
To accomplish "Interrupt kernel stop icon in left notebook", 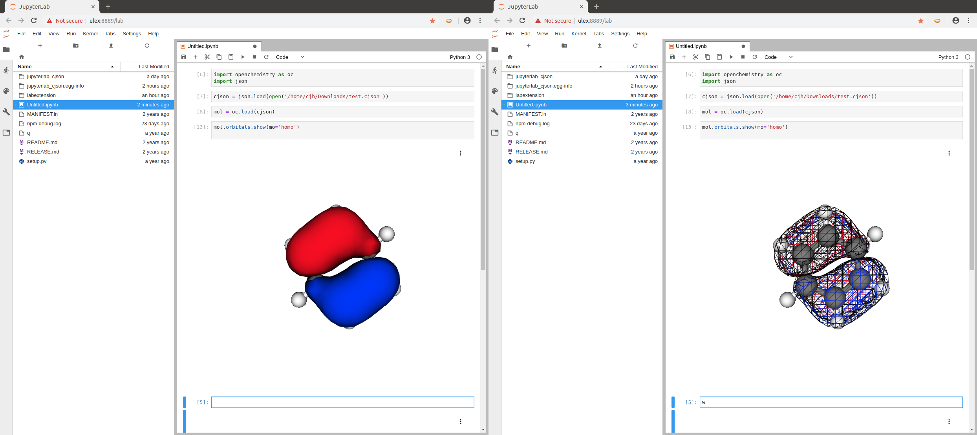I will (254, 57).
